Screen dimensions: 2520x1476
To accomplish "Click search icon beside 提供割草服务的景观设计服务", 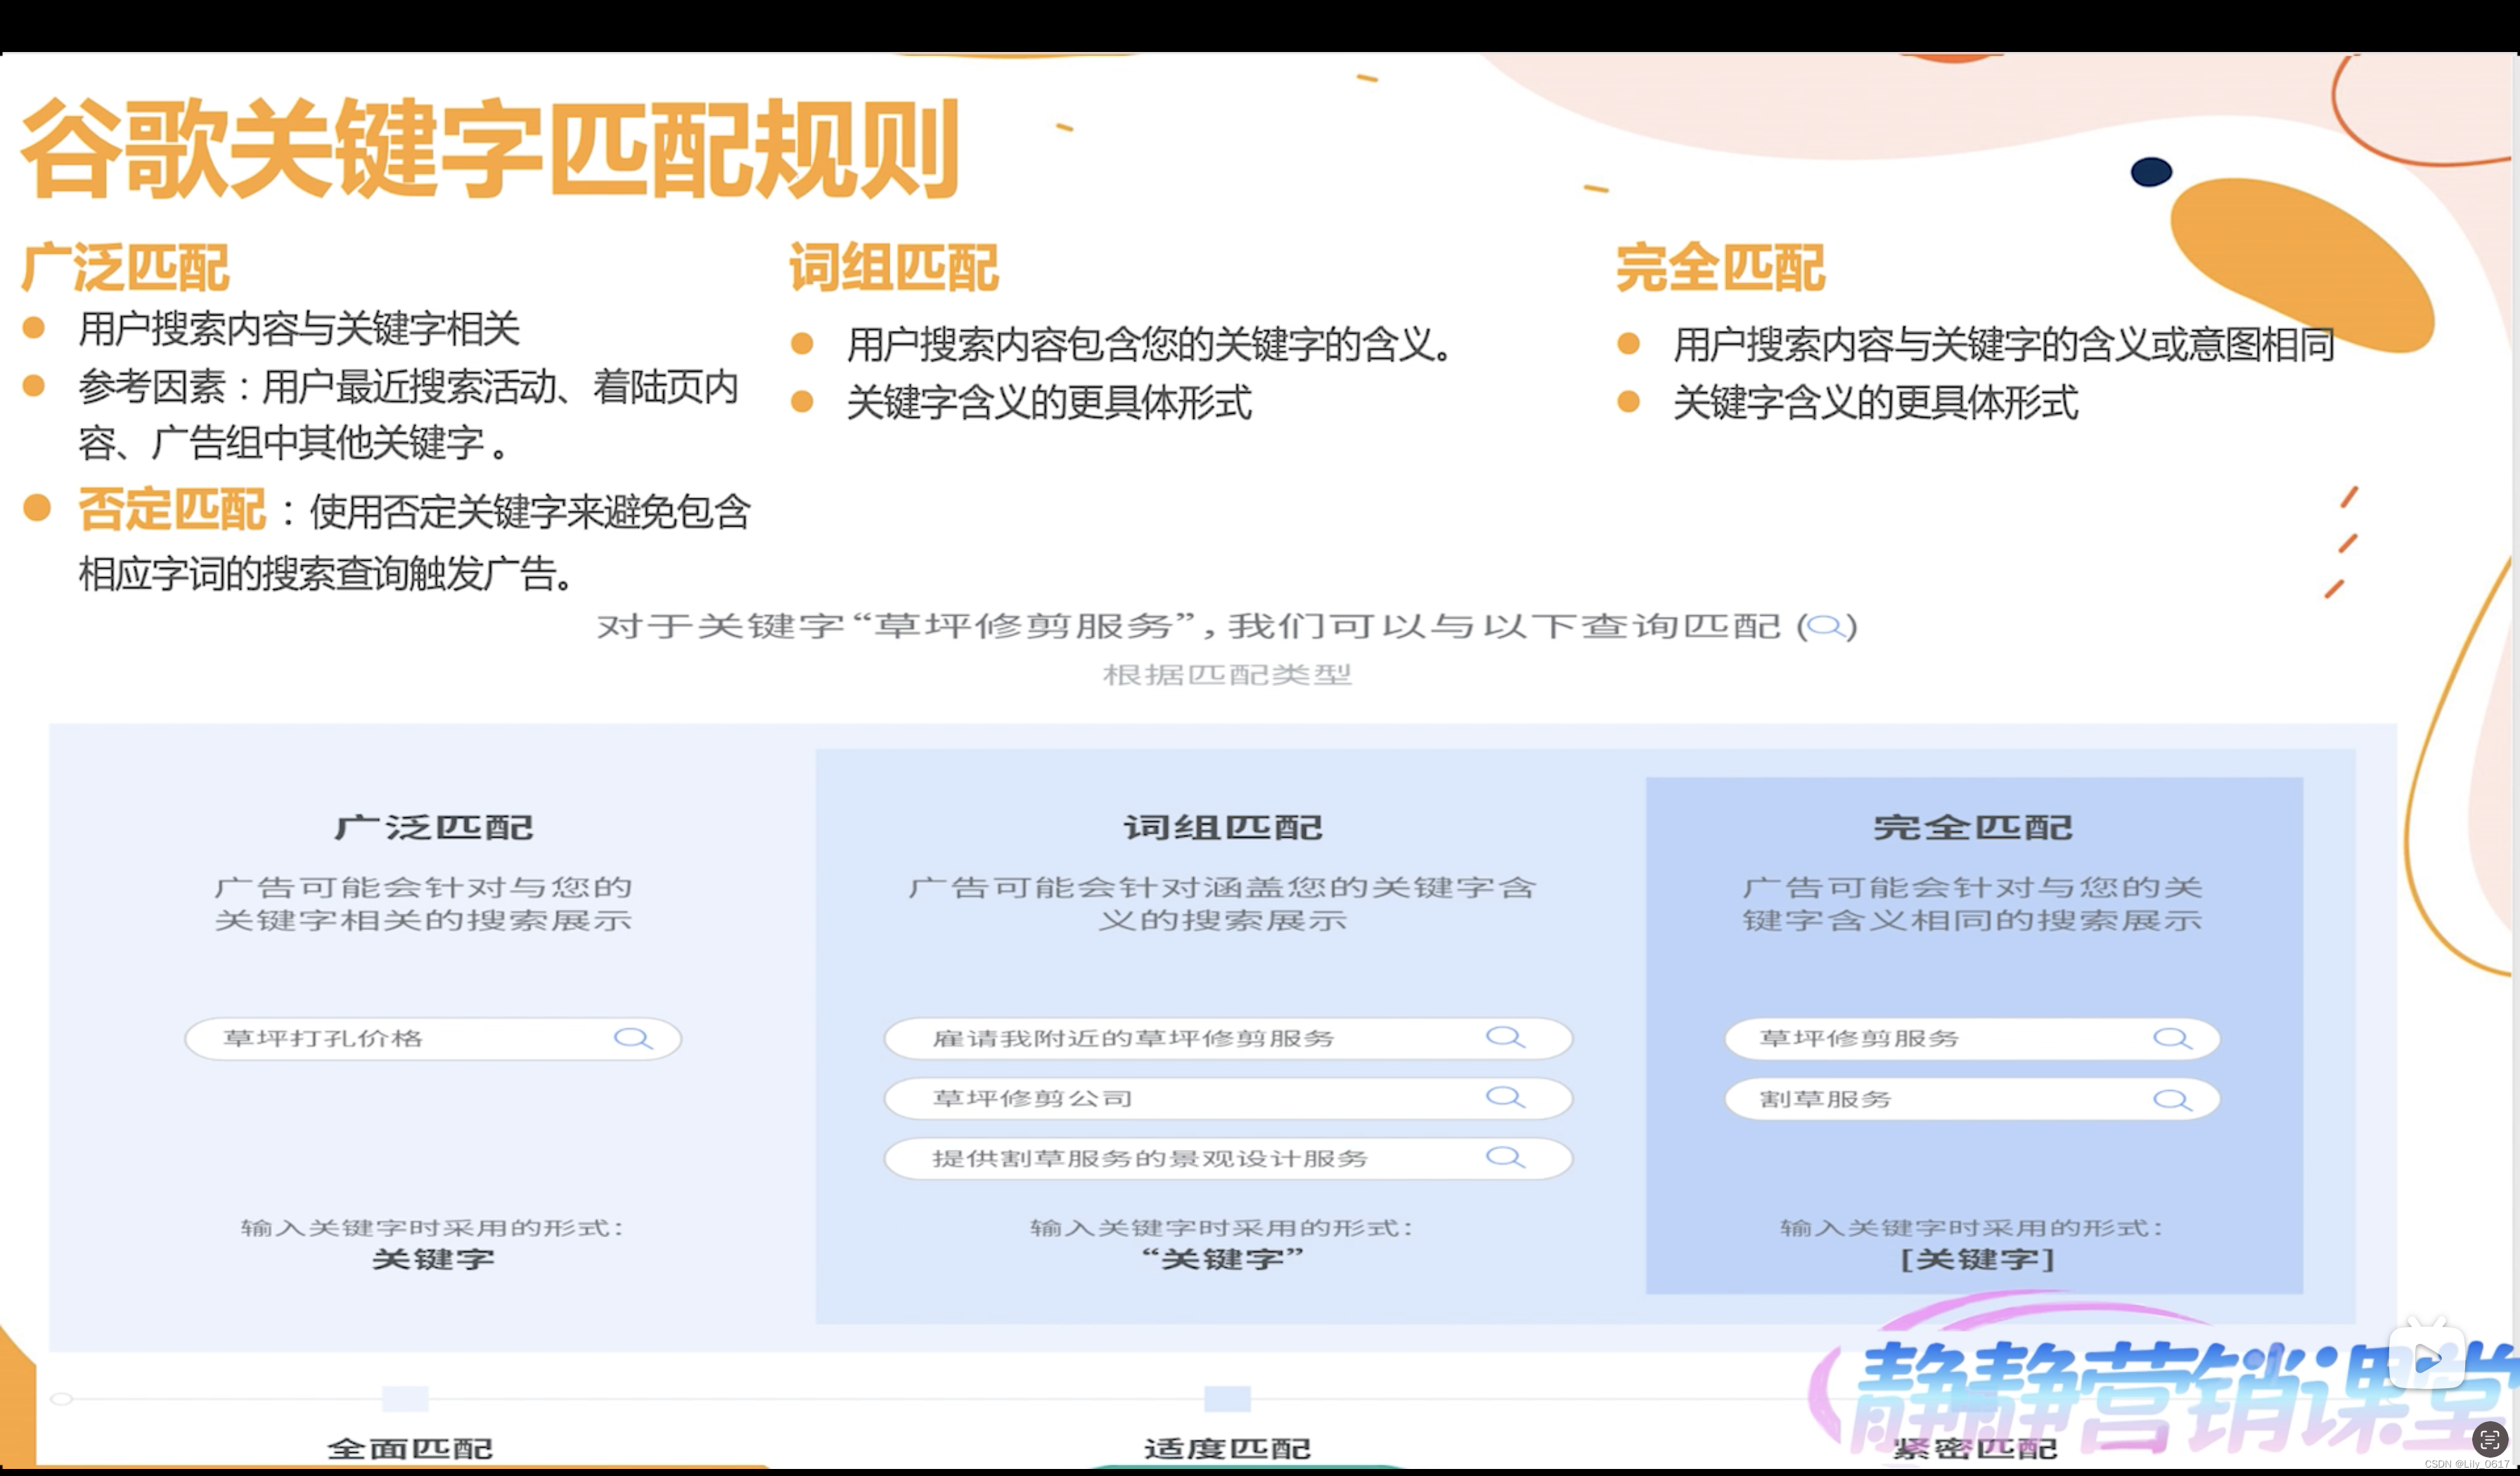I will (1504, 1157).
